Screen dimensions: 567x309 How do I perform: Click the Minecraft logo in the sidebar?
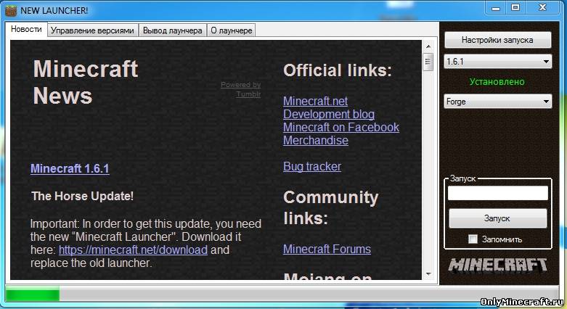click(497, 265)
